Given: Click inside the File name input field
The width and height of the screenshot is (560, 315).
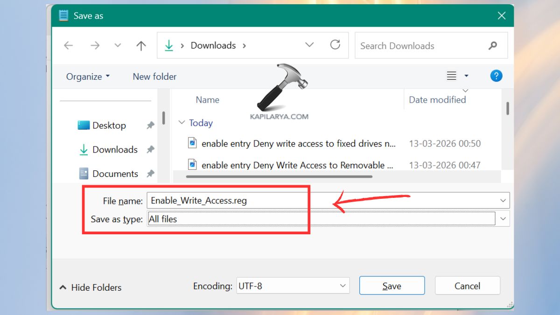Looking at the screenshot, I should tap(233, 200).
